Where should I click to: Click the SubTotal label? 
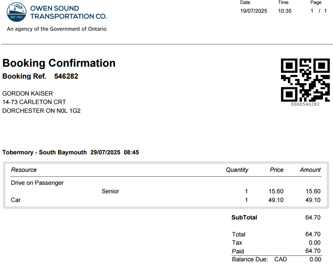[x=244, y=217]
